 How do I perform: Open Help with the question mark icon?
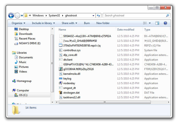[165, 23]
